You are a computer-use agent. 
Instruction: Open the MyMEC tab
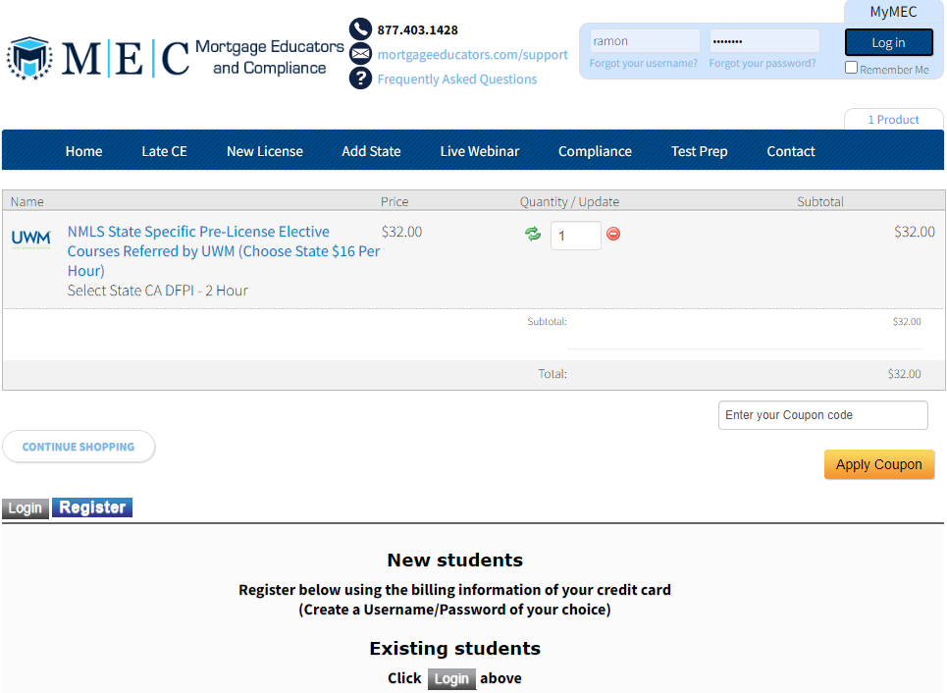click(x=893, y=12)
